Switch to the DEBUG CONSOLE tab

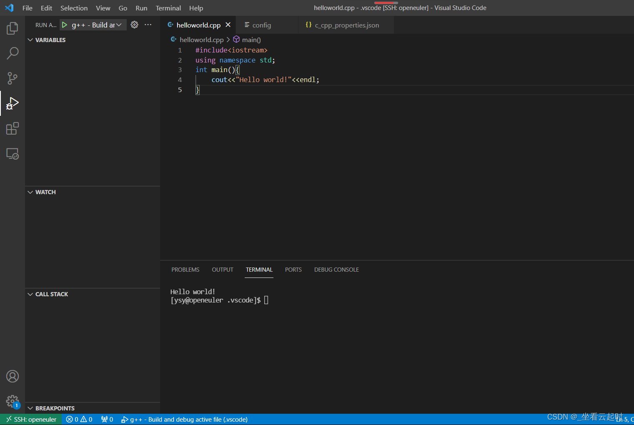click(336, 270)
